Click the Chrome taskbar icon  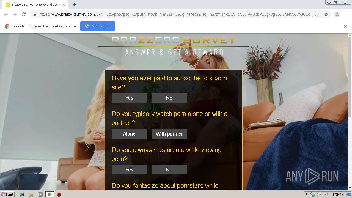pyautogui.click(x=50, y=194)
